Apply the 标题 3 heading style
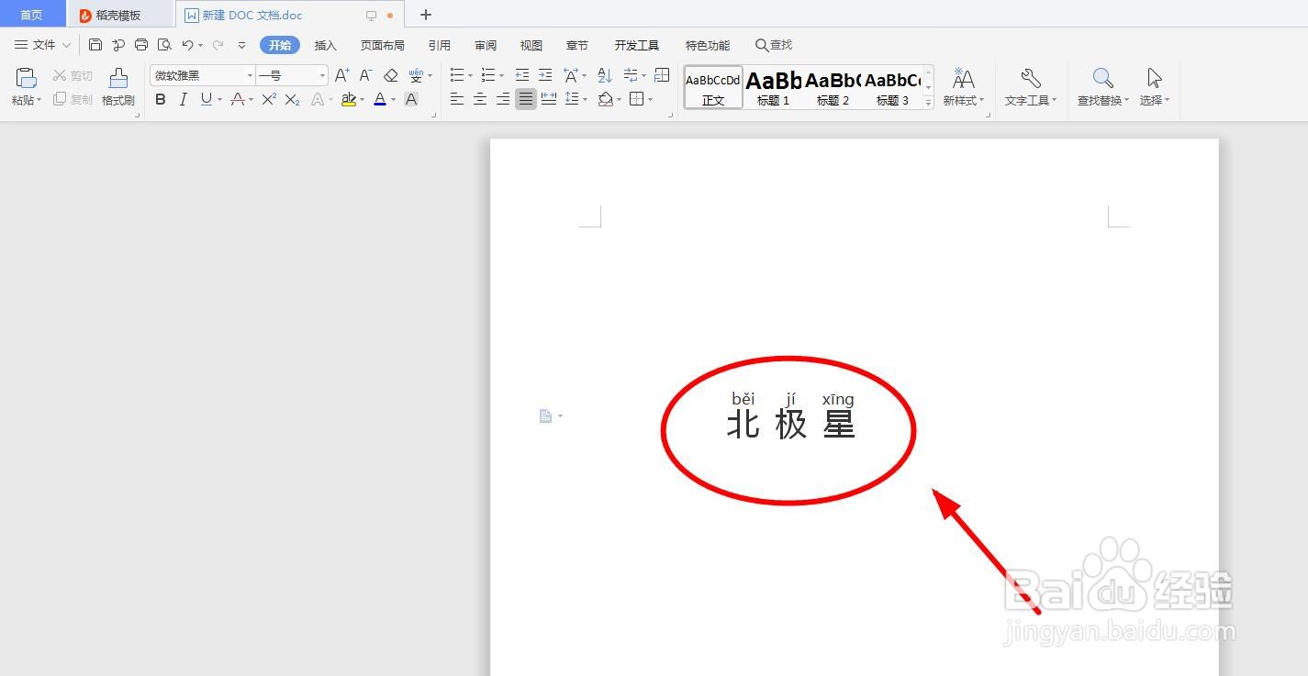The image size is (1308, 676). click(892, 88)
